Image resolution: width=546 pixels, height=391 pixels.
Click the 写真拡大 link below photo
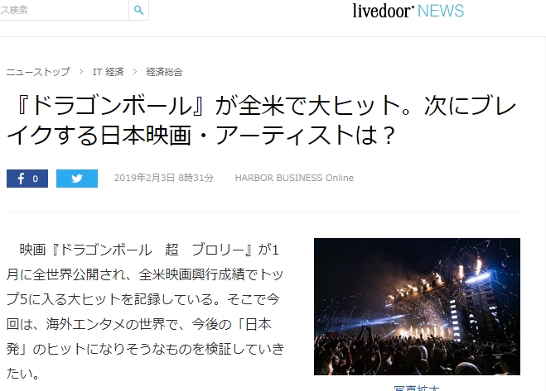pyautogui.click(x=417, y=388)
